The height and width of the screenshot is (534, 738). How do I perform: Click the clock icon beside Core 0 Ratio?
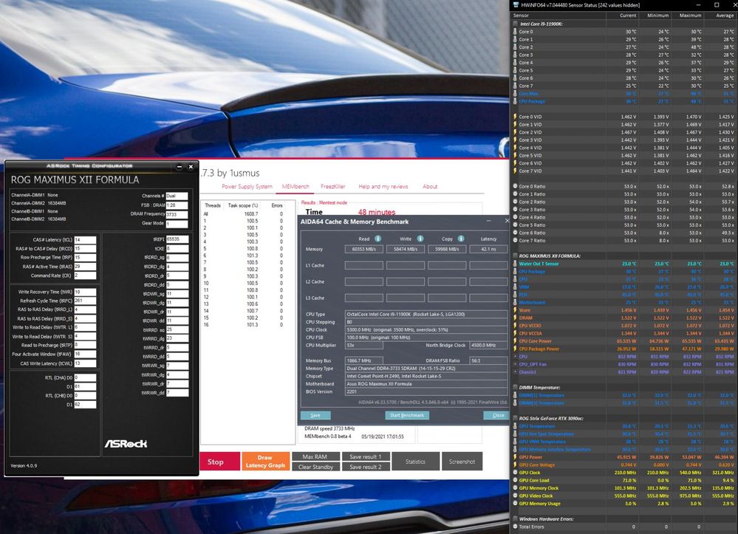515,186
